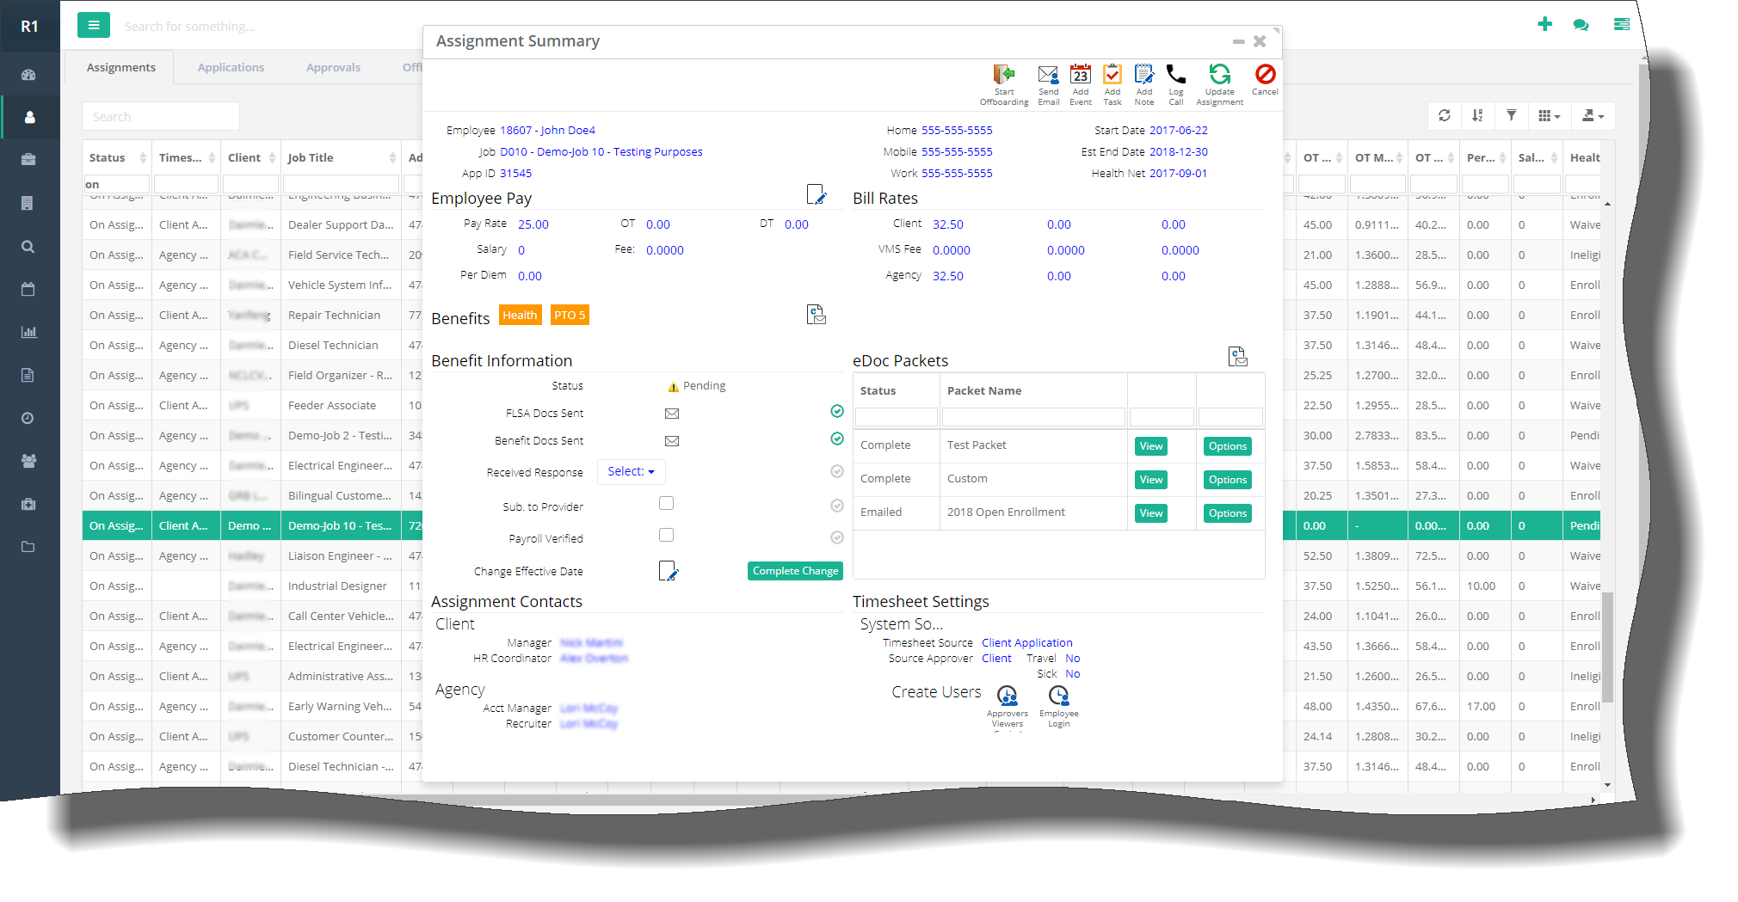The image size is (1738, 902).
Task: Switch to Applications tab
Action: [231, 67]
